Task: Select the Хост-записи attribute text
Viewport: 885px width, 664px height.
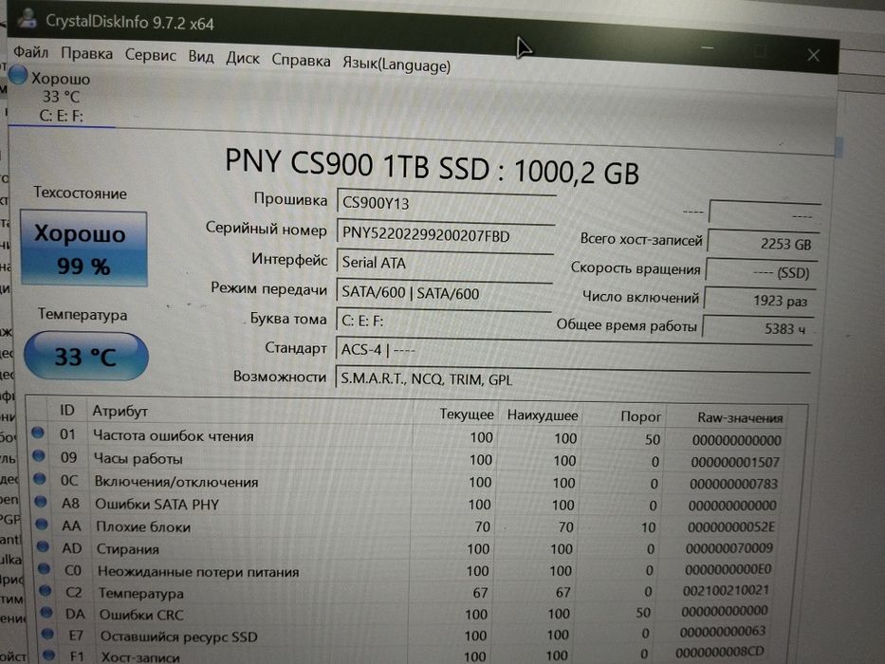Action: (x=140, y=656)
